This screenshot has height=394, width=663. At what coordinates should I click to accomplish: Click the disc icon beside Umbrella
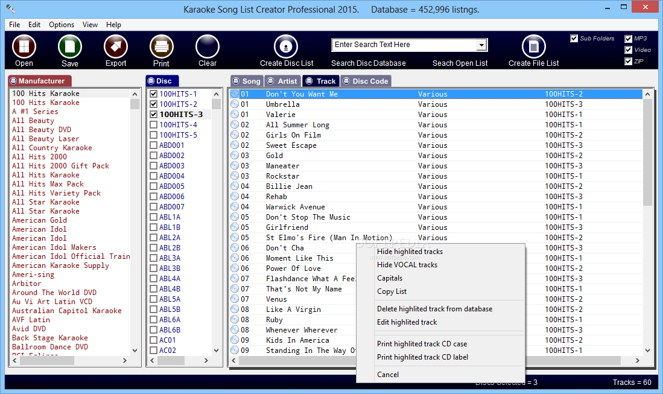coord(235,104)
